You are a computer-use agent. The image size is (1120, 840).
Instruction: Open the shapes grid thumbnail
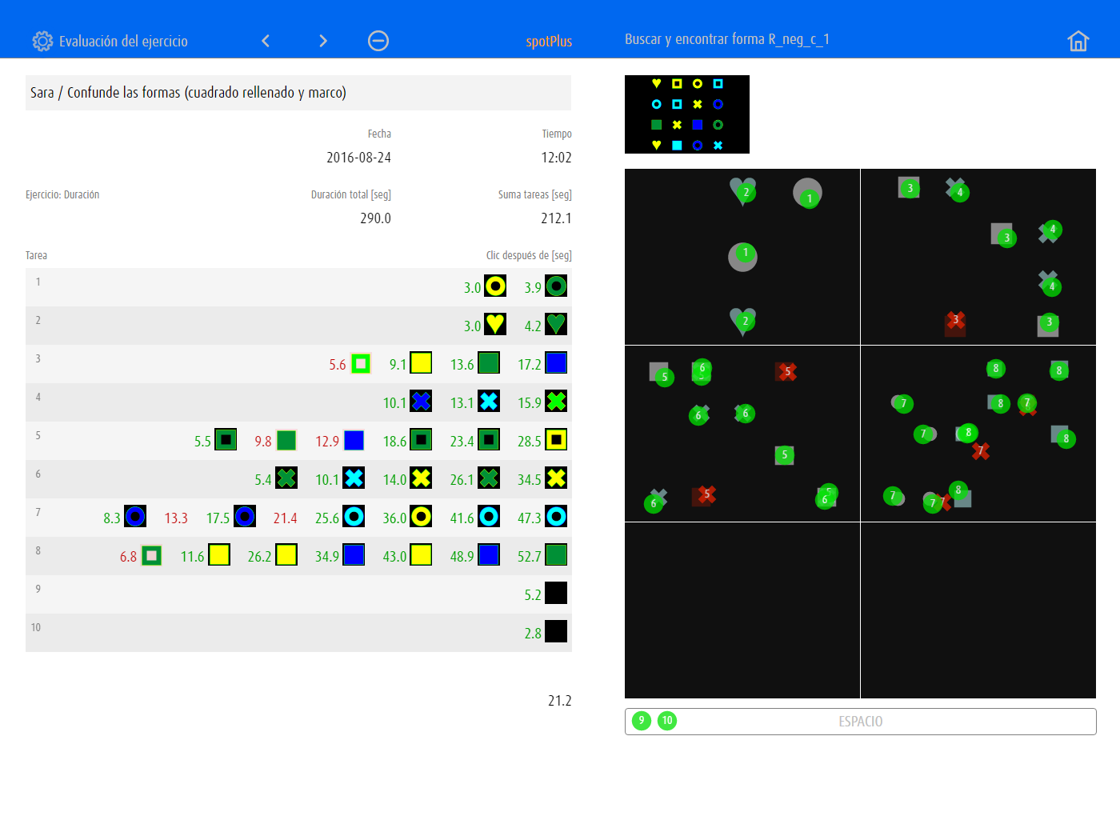pos(686,114)
